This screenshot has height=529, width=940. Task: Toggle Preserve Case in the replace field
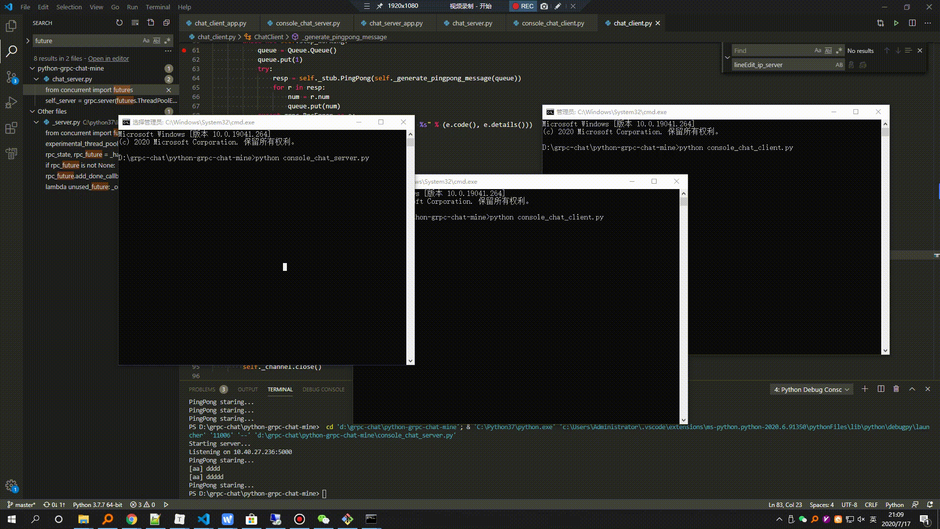tap(839, 65)
